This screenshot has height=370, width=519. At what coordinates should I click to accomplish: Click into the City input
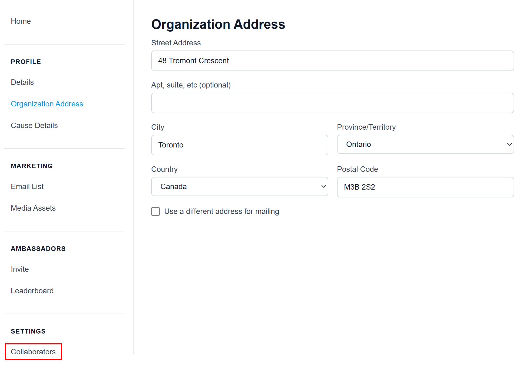click(x=239, y=145)
